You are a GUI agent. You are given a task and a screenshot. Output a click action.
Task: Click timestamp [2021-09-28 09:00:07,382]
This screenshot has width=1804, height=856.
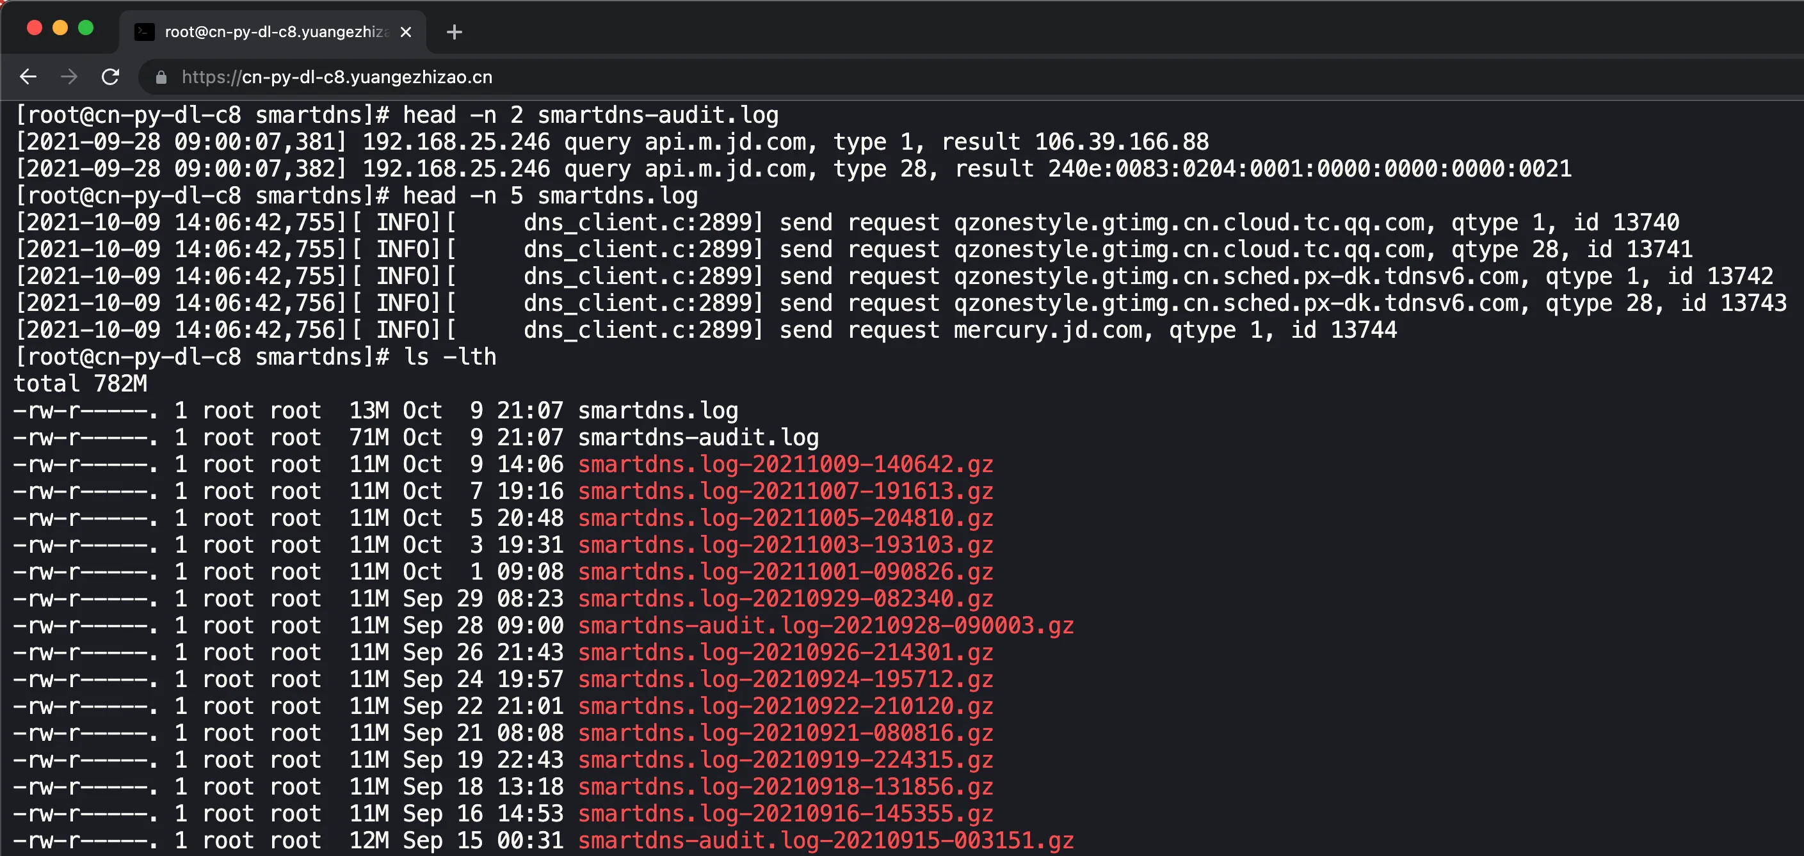tap(181, 169)
